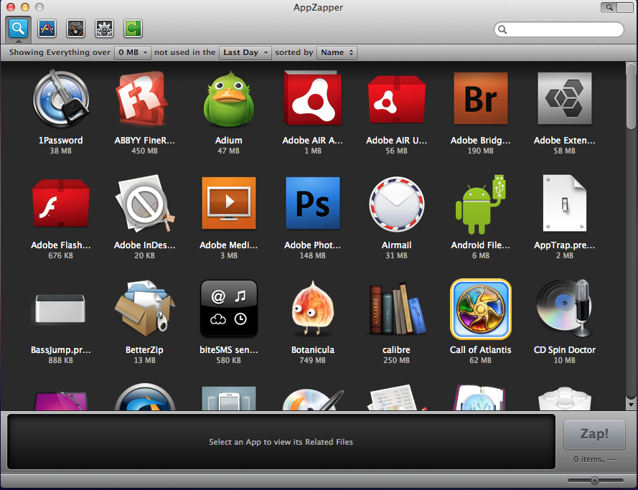
Task: Choose the Botanicula app icon
Action: [312, 309]
